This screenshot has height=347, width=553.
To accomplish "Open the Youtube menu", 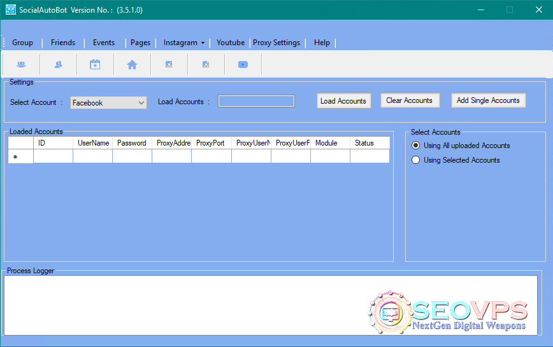I will click(231, 43).
